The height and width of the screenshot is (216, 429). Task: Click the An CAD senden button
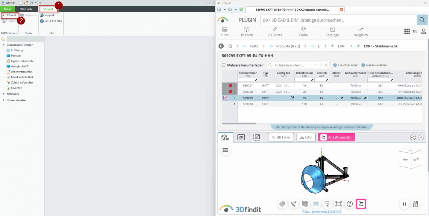[x=336, y=137]
